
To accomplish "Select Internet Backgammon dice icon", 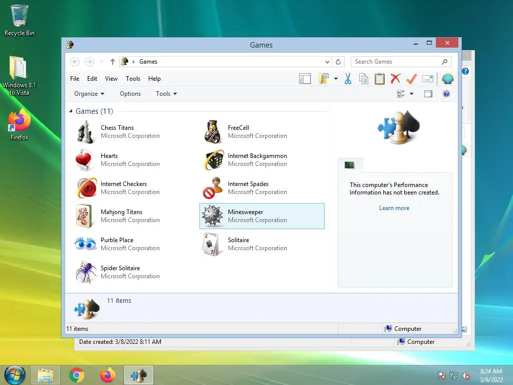I will pos(214,160).
